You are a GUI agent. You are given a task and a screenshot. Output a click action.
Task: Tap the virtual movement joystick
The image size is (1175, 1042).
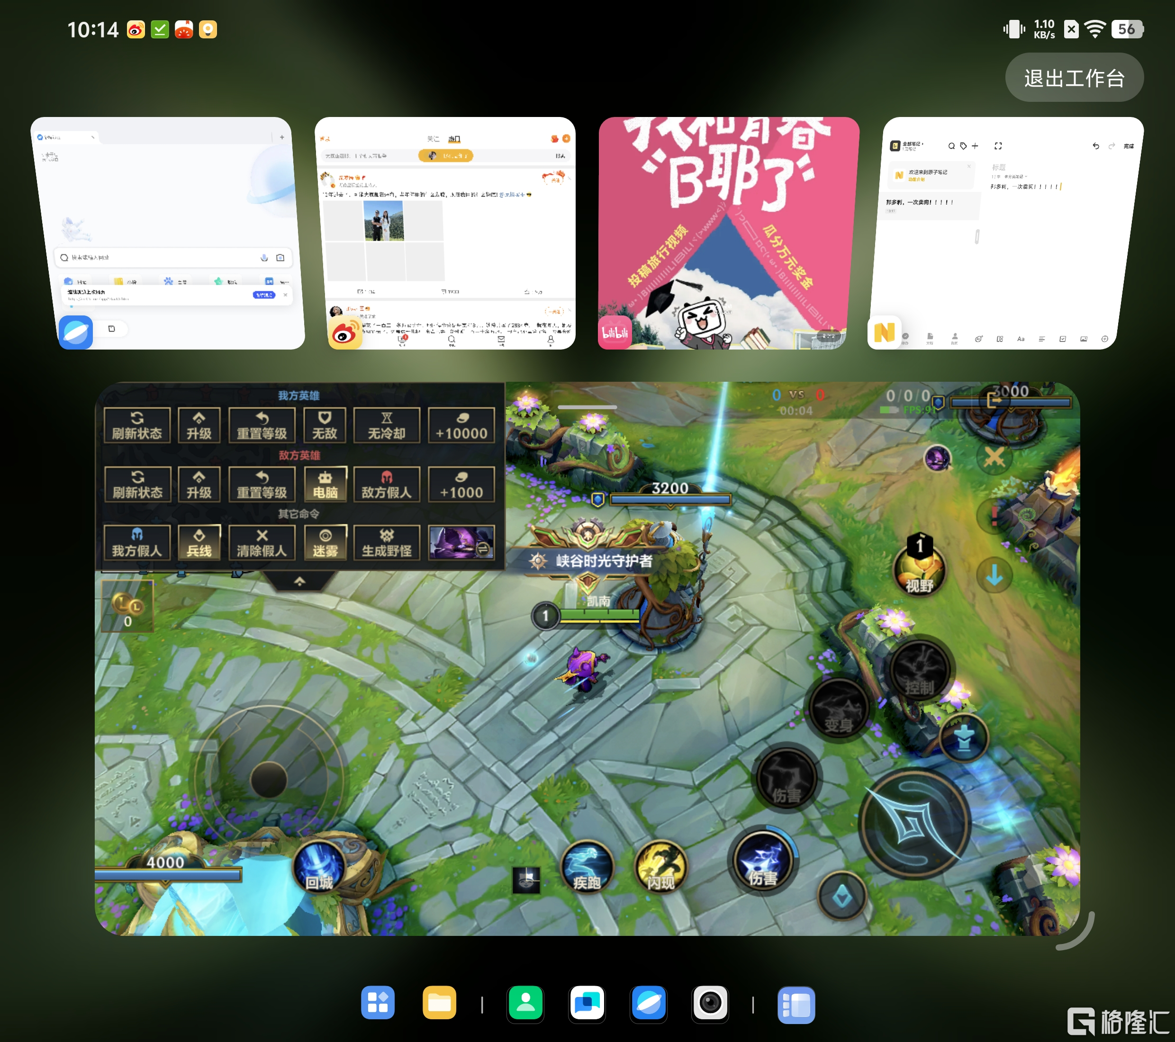click(x=269, y=779)
